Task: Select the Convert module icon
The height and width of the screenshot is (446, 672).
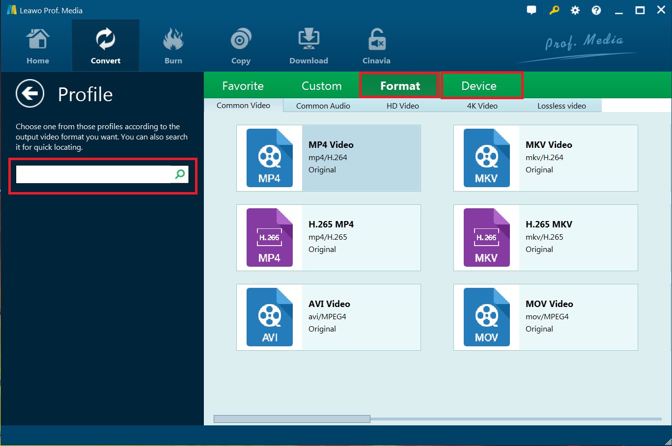Action: 105,45
